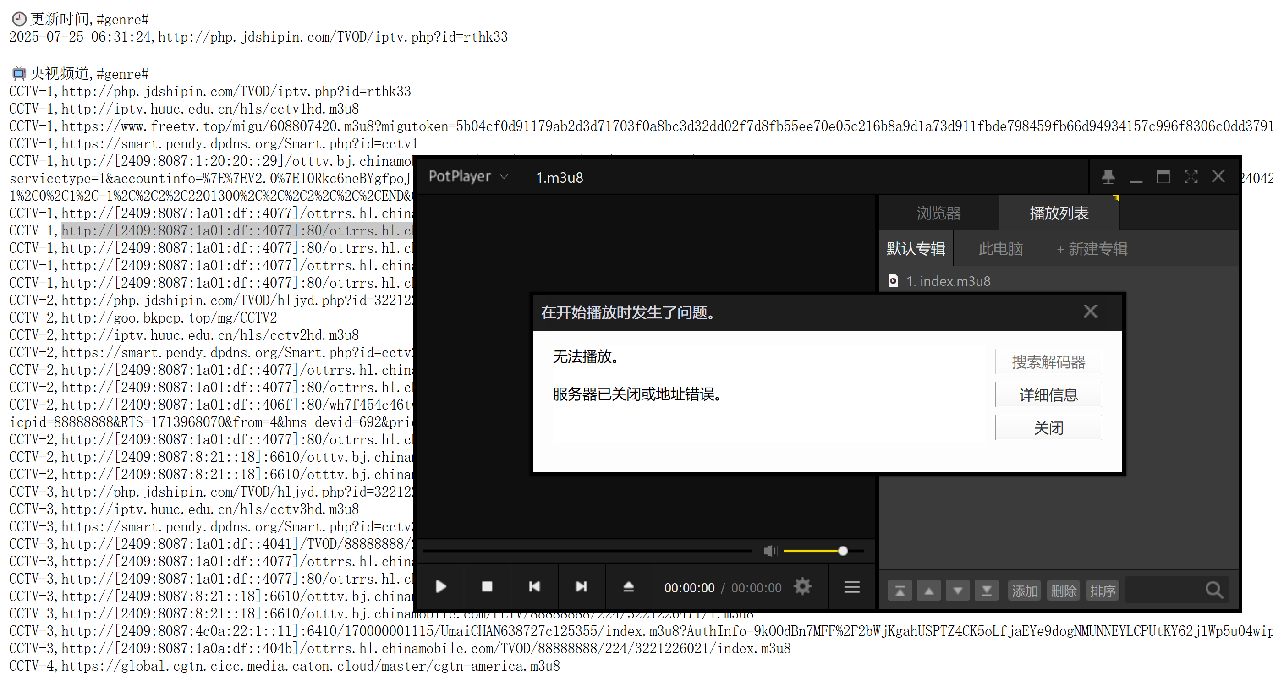This screenshot has height=673, width=1273.
Task: Dismiss the error with the 关闭 button
Action: [1048, 427]
